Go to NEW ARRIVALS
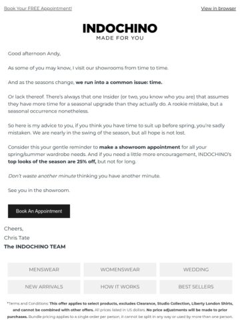 point(44,287)
